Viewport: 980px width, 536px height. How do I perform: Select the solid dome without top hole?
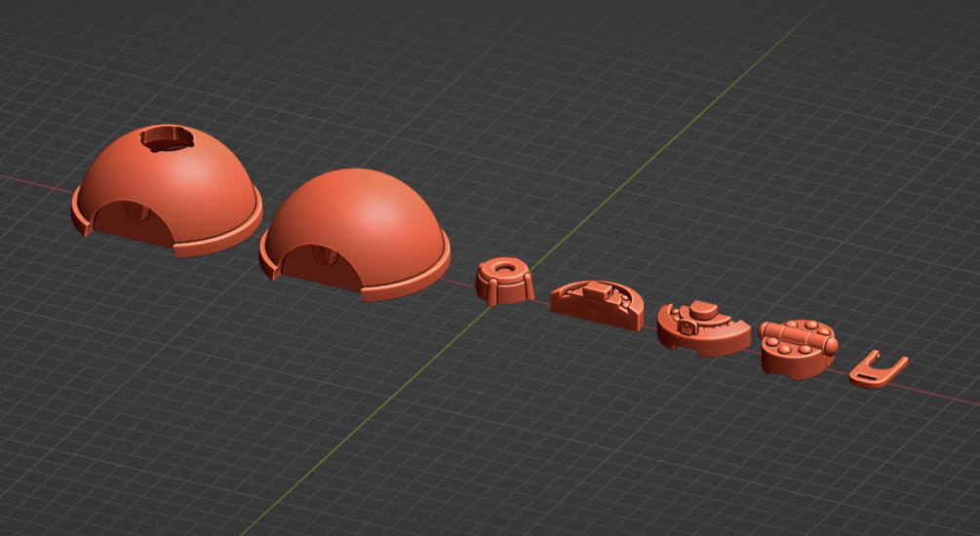[x=355, y=234]
